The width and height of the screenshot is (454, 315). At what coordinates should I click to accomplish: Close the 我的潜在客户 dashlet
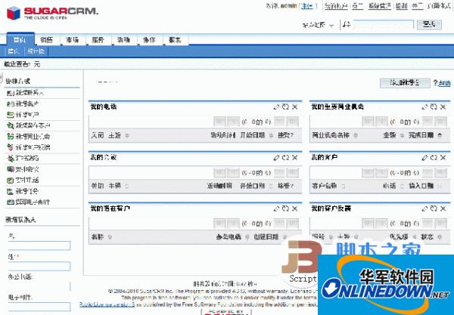[x=295, y=208]
